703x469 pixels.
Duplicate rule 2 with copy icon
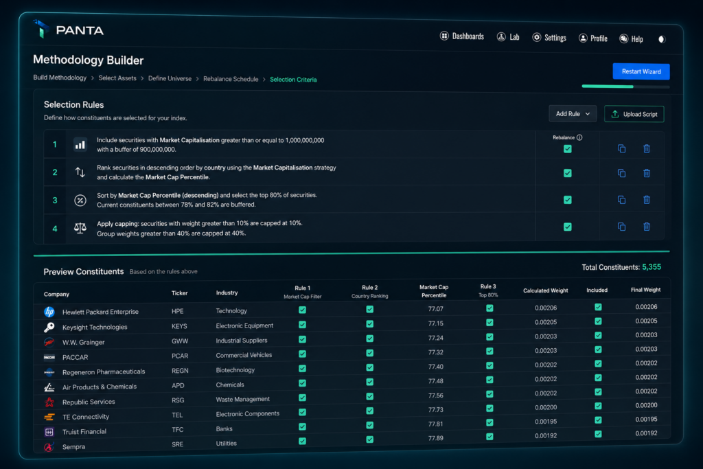[x=621, y=173]
